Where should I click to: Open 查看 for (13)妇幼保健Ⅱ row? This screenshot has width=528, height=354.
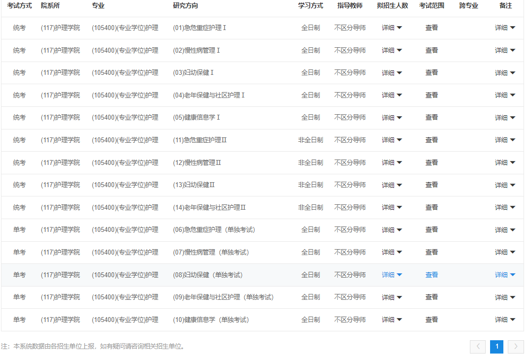click(x=431, y=185)
